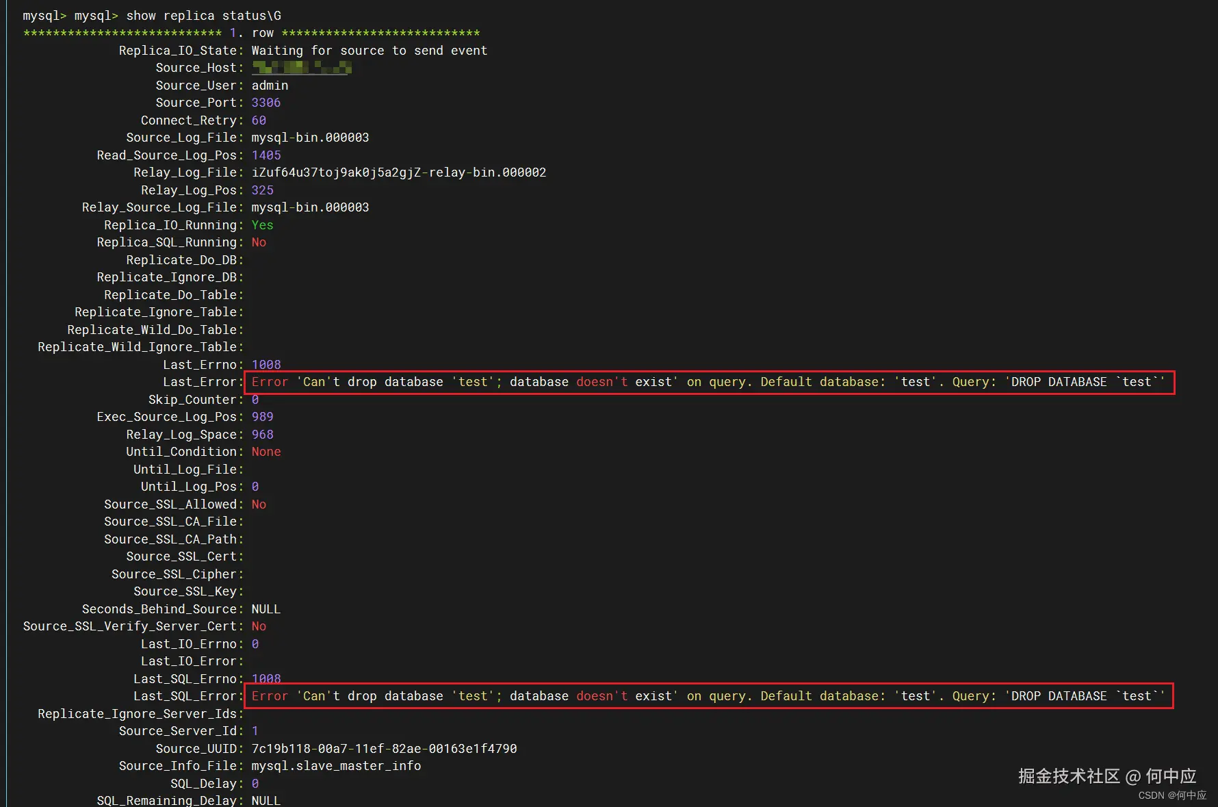The image size is (1218, 807).
Task: Click the 'Replicate_Do_DB' field label
Action: point(181,260)
